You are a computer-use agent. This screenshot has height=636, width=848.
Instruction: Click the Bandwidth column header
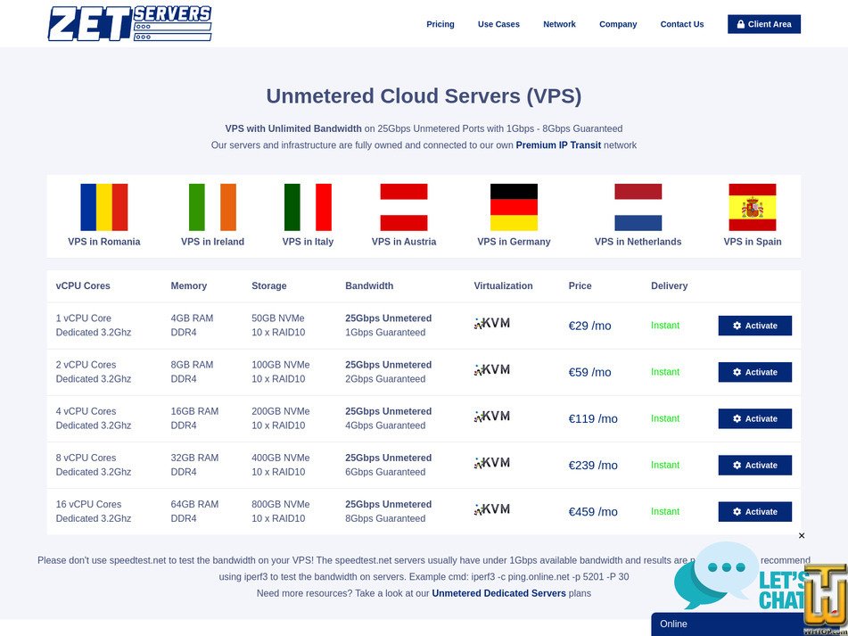tap(369, 285)
